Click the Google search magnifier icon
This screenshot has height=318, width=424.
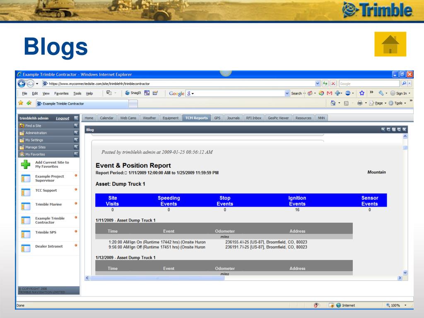[404, 84]
